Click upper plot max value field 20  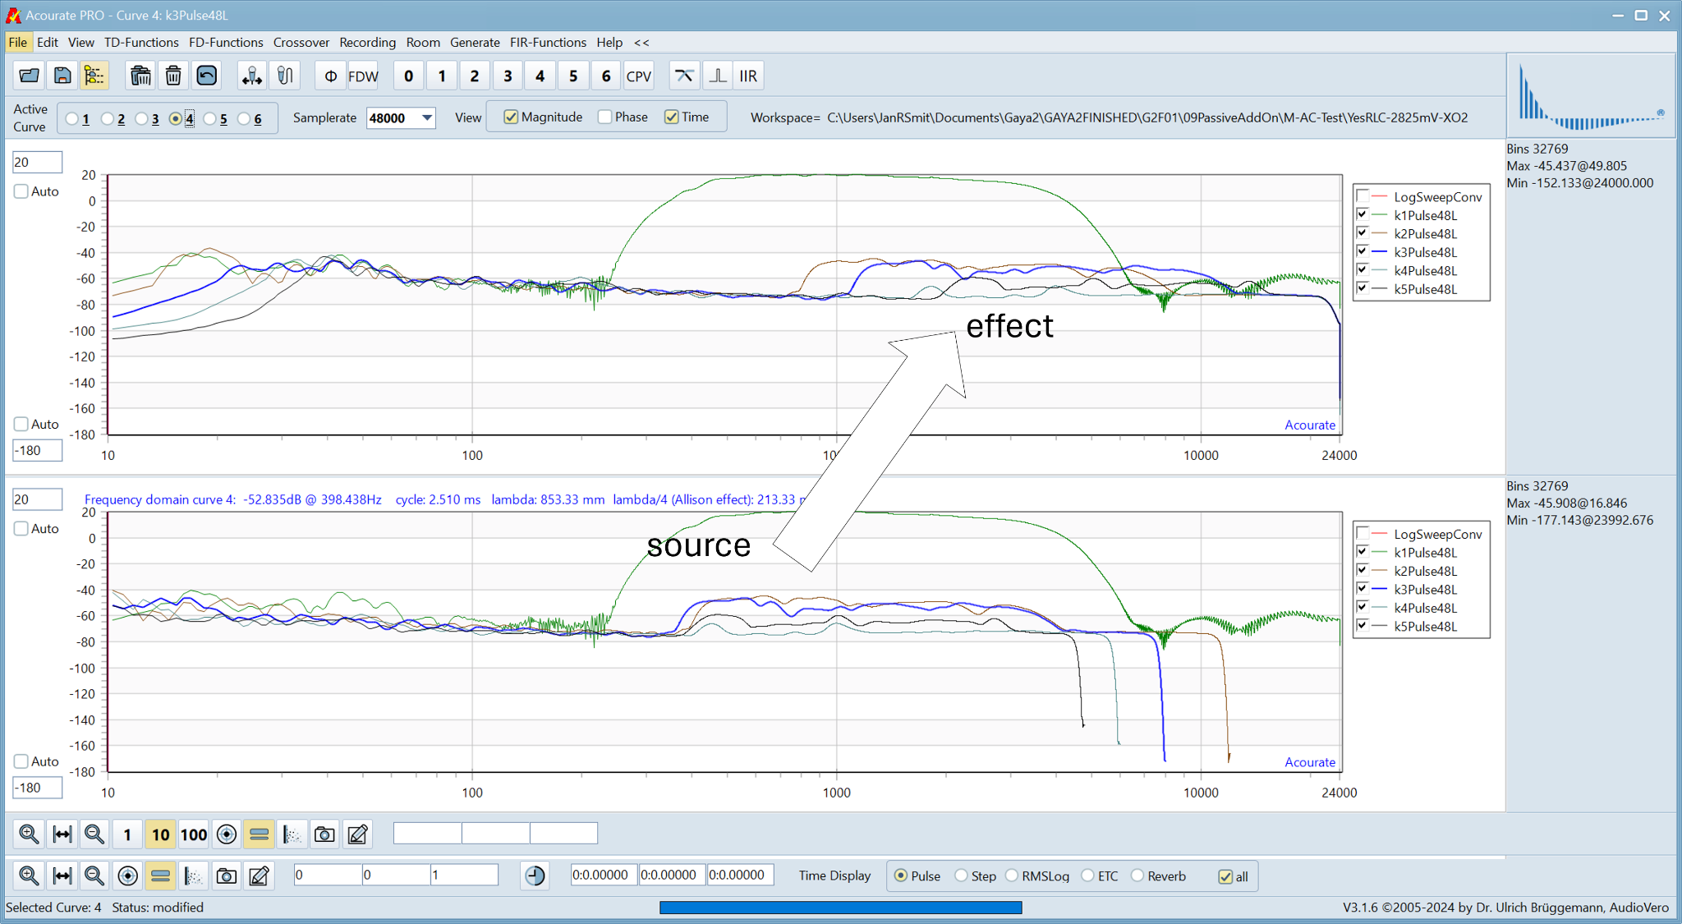37,163
